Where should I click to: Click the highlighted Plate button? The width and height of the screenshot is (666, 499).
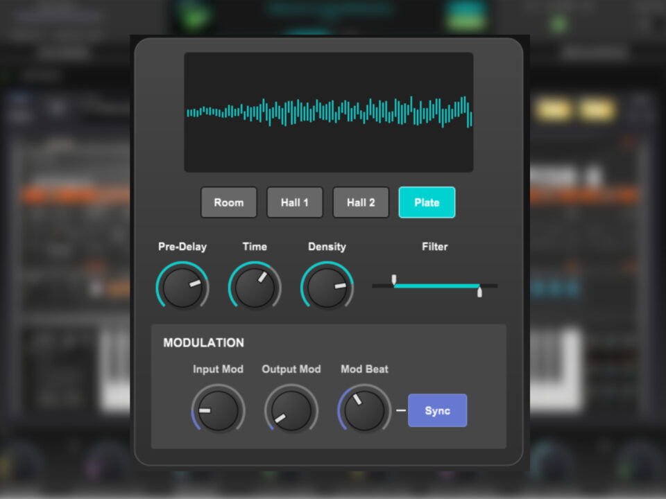[427, 202]
